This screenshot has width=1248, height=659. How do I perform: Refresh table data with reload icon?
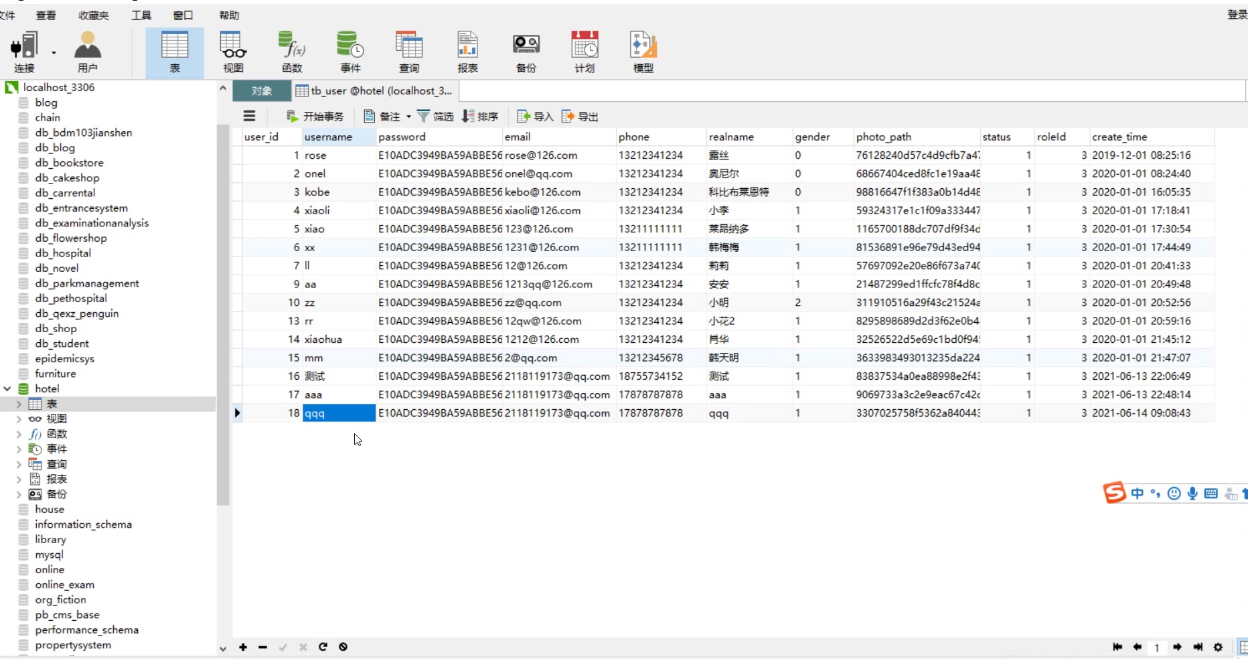(323, 647)
